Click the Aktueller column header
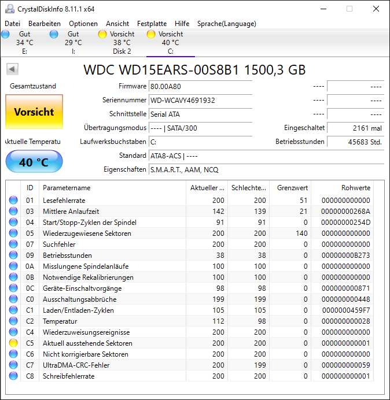The width and height of the screenshot is (390, 400). [x=207, y=188]
